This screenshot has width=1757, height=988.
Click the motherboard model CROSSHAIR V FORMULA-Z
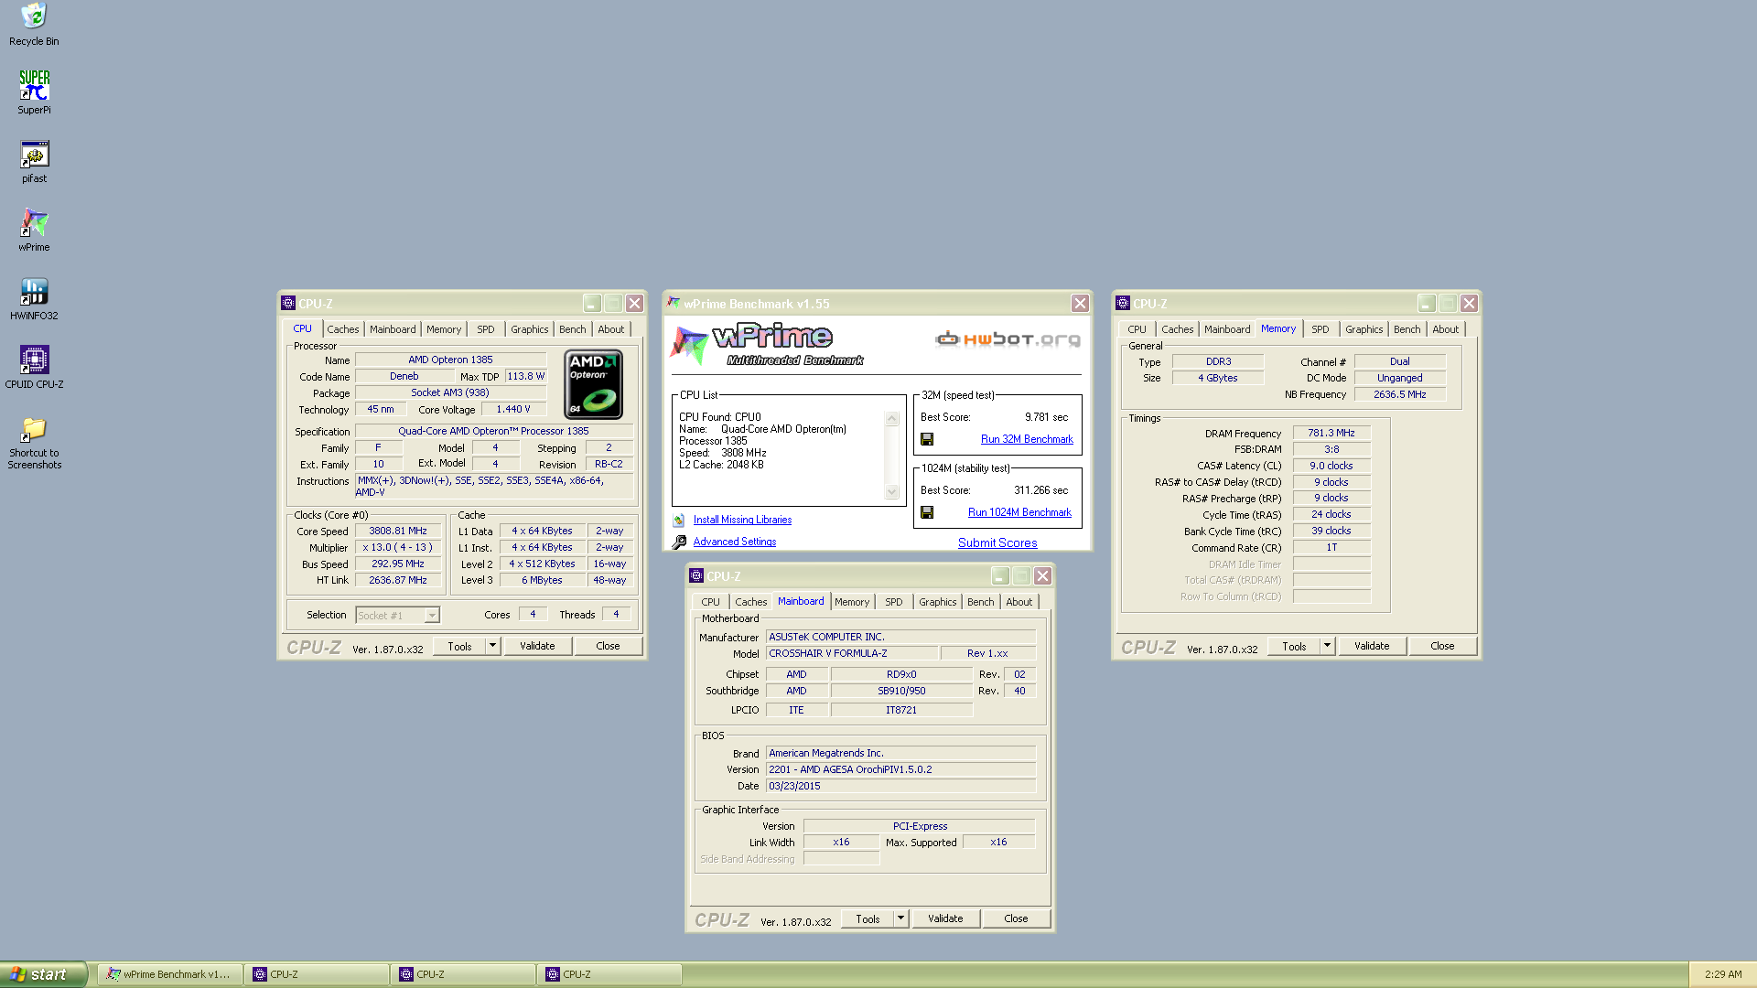[x=853, y=653]
